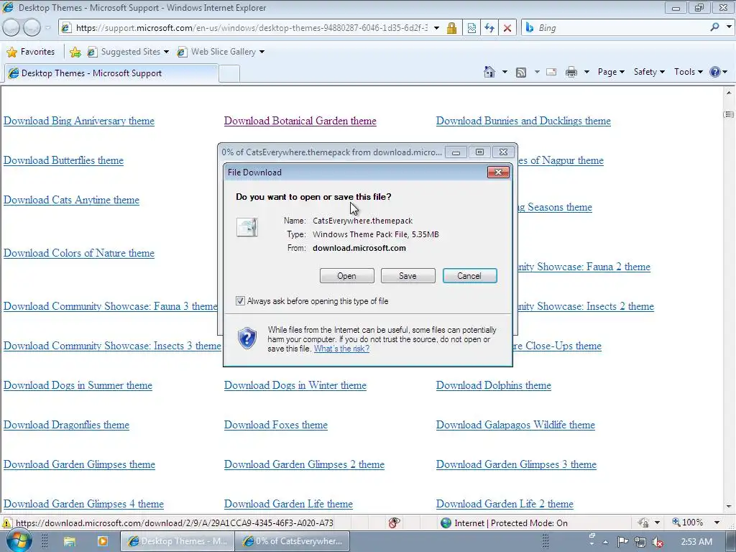
Task: Click the red Stop loading icon
Action: [507, 28]
